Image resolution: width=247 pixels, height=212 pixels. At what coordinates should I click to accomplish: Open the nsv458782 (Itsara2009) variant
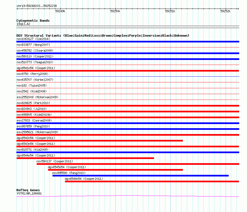click(35, 51)
